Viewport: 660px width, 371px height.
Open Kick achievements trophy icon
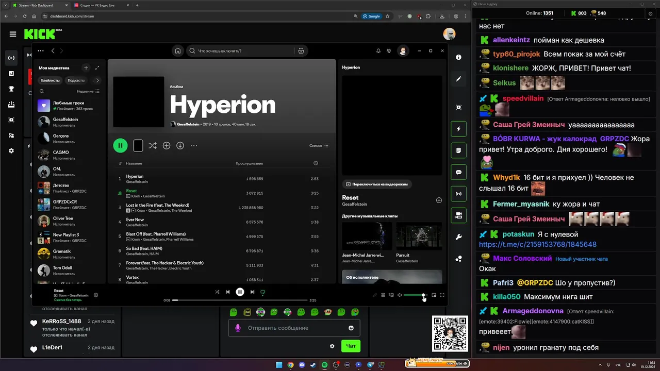pos(11,89)
